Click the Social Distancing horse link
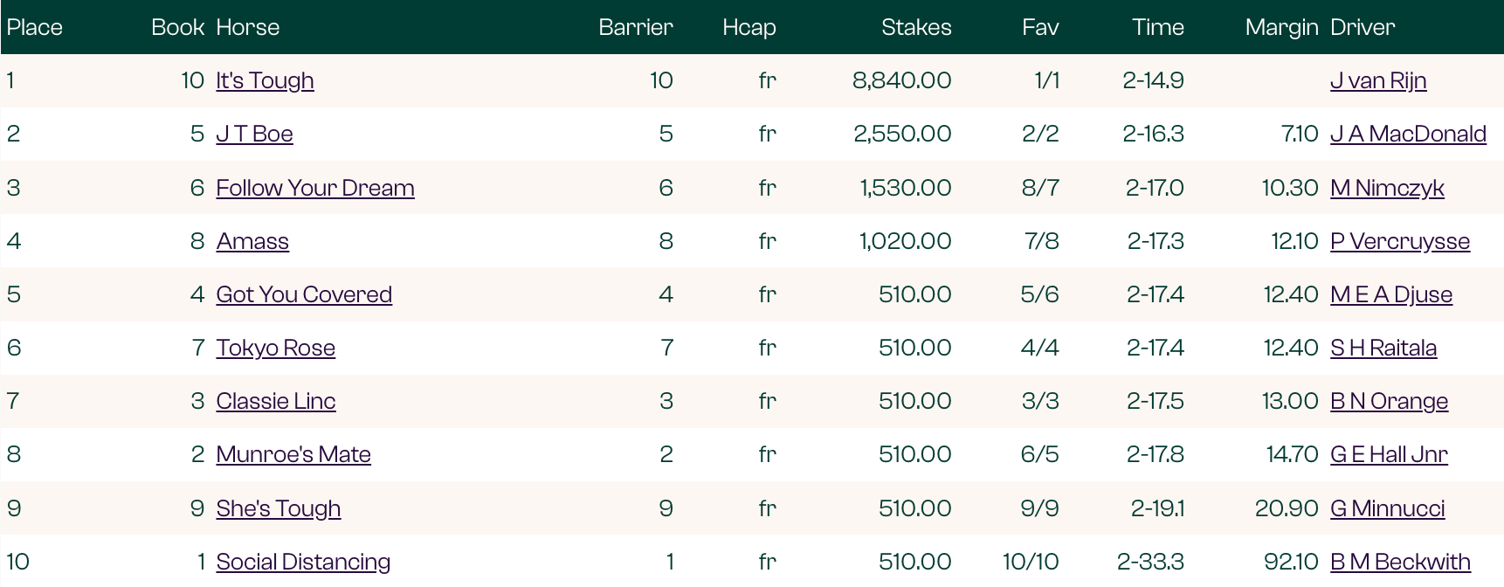This screenshot has height=587, width=1504. pyautogui.click(x=303, y=562)
